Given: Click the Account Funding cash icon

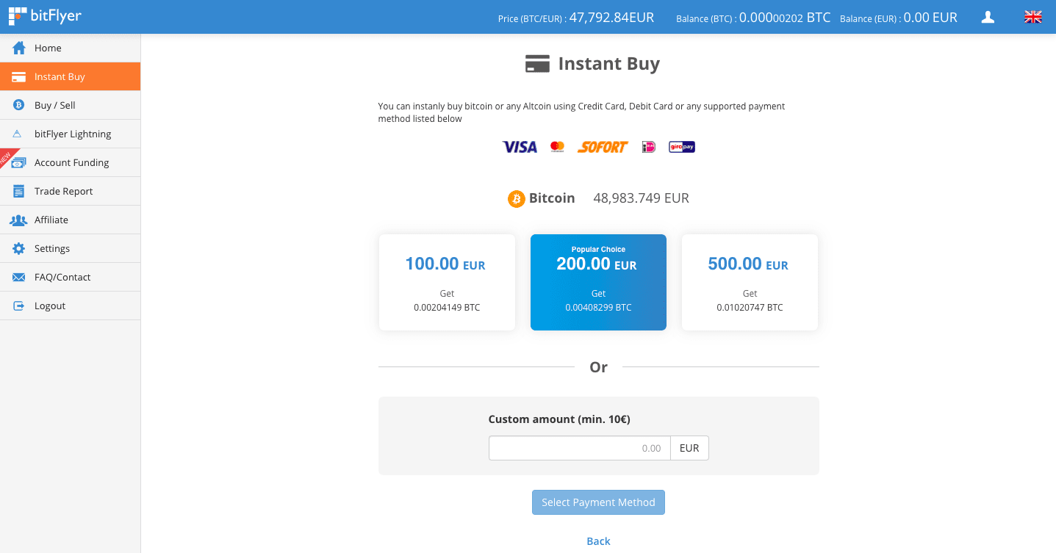Looking at the screenshot, I should tap(19, 163).
